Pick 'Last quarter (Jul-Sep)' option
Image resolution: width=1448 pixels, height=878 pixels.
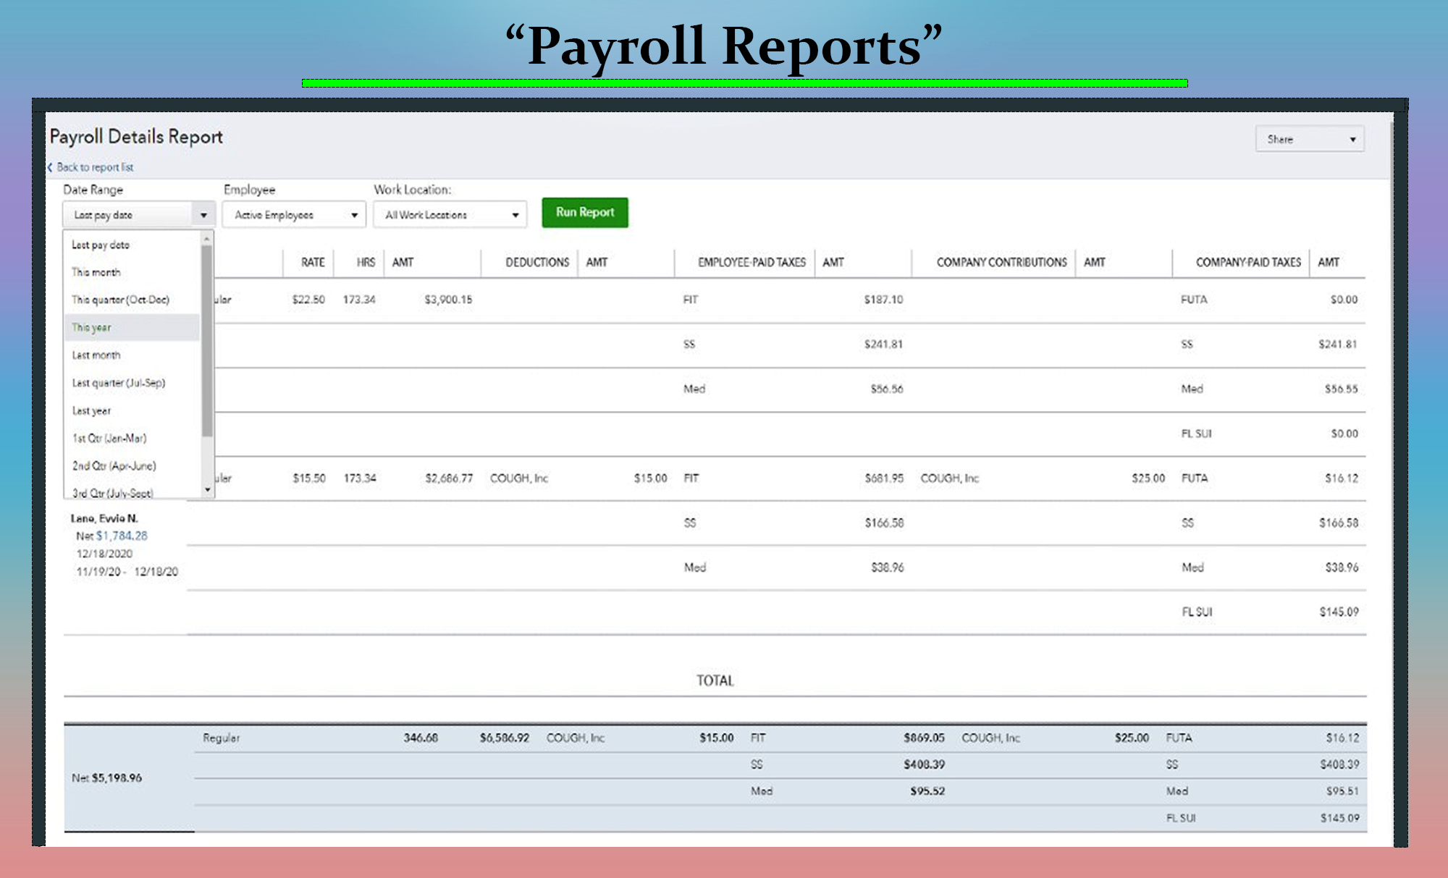tap(119, 383)
